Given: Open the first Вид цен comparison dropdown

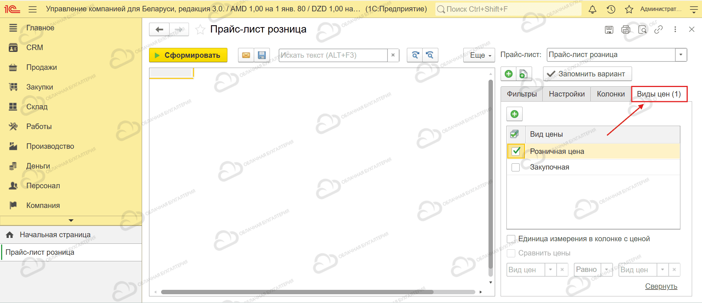Looking at the screenshot, I should tap(550, 270).
